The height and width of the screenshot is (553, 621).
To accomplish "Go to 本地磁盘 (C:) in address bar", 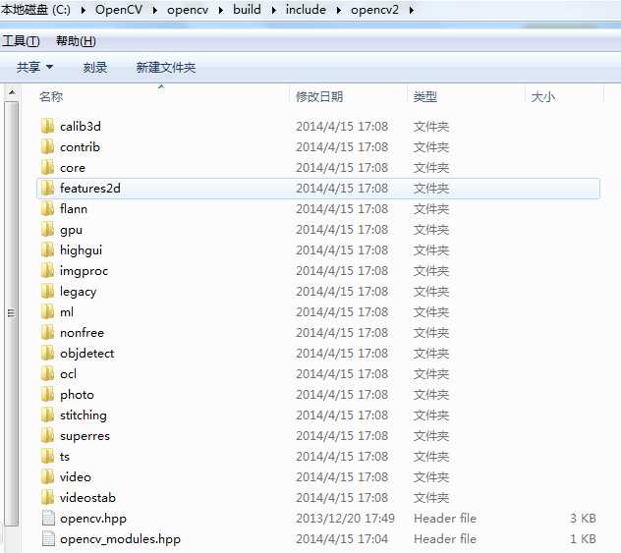I will [35, 10].
